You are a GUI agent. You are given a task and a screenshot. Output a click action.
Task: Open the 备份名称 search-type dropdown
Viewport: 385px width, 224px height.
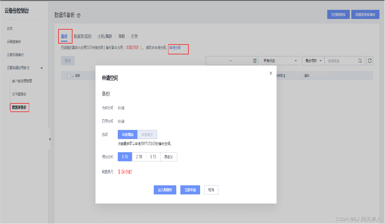point(313,61)
